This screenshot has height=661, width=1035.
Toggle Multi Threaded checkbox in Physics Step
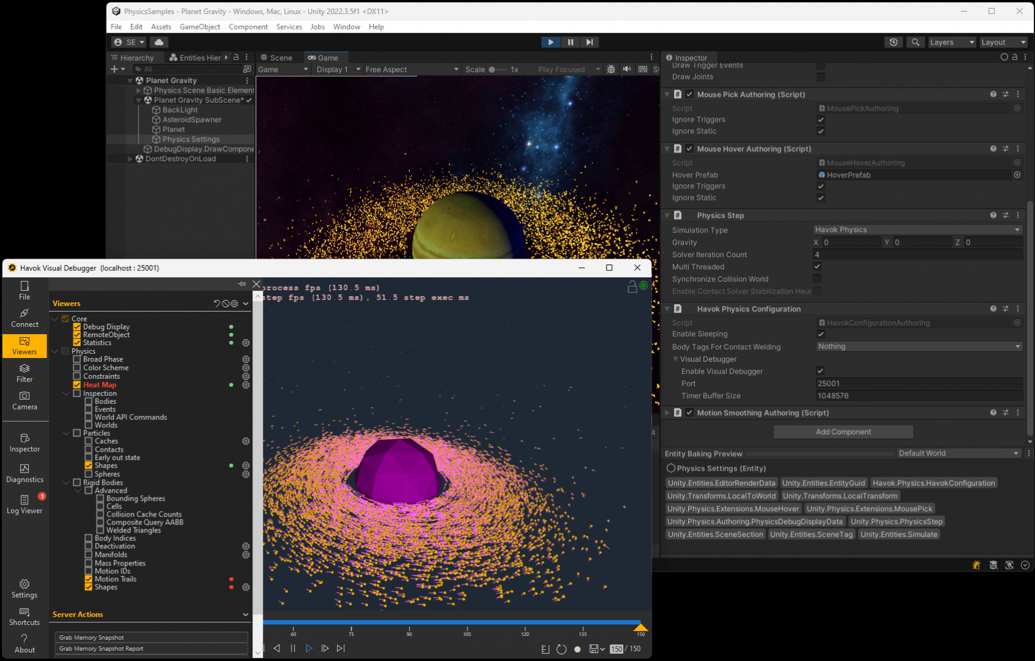(x=817, y=267)
